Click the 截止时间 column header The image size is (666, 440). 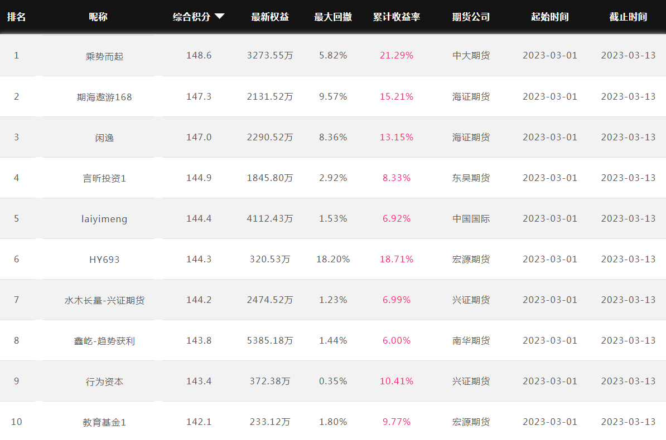coord(628,17)
